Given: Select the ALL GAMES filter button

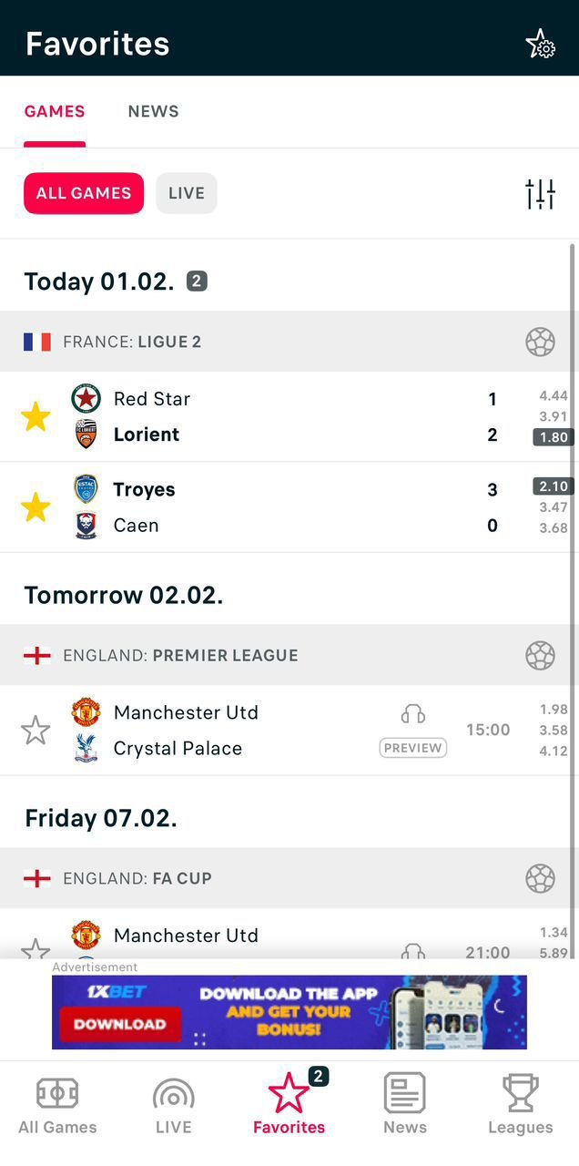Looking at the screenshot, I should pyautogui.click(x=84, y=193).
